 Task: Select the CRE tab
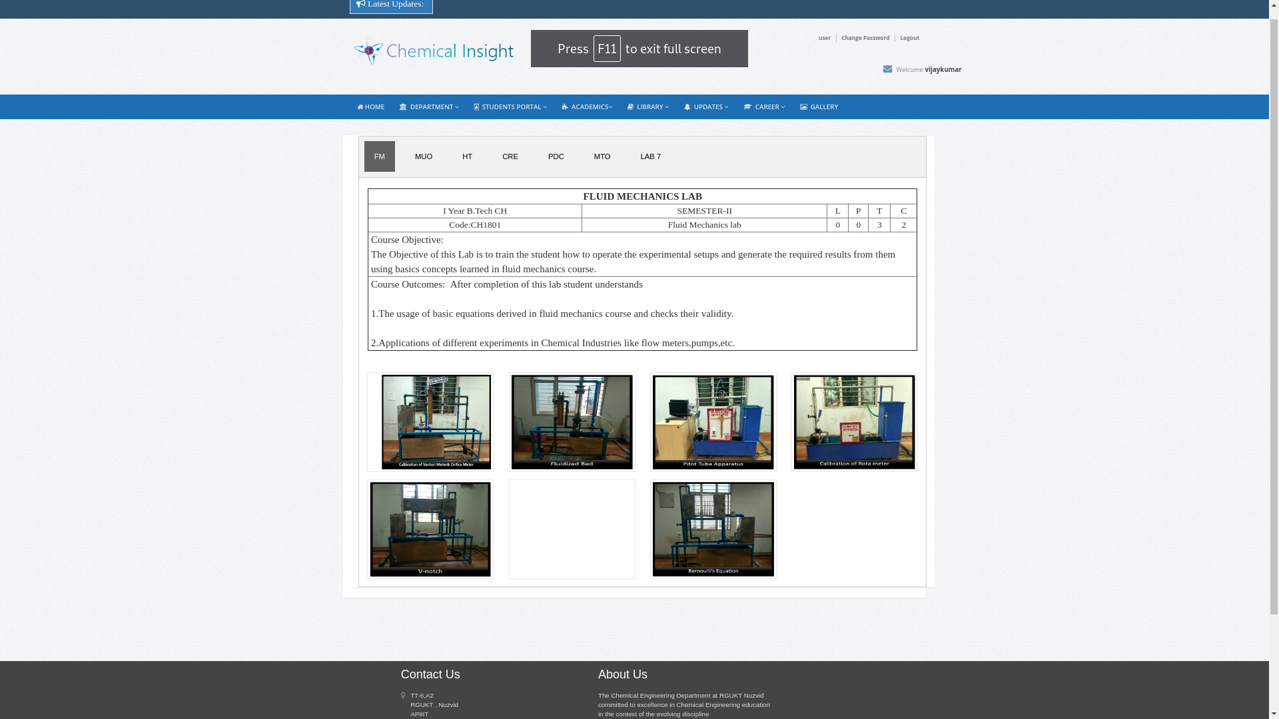[x=510, y=157]
